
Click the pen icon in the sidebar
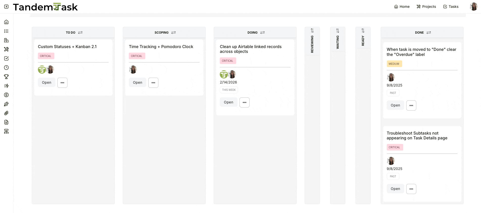point(6,104)
